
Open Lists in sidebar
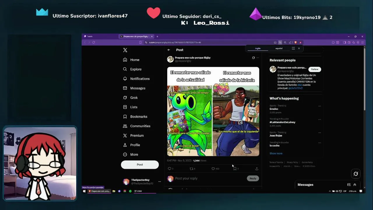[130, 107]
